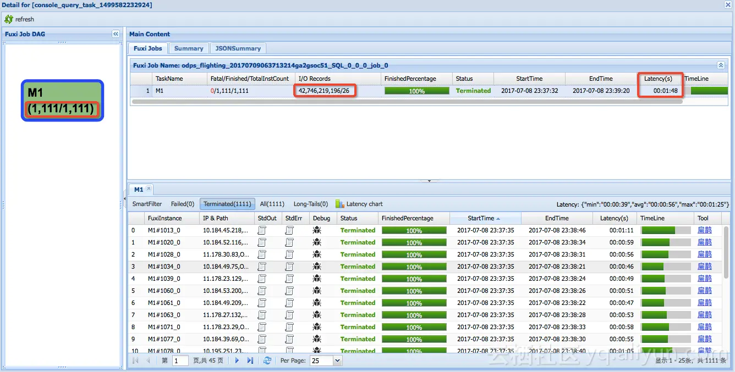The image size is (735, 372).
Task: Show Failed(0) instances
Action: (183, 204)
